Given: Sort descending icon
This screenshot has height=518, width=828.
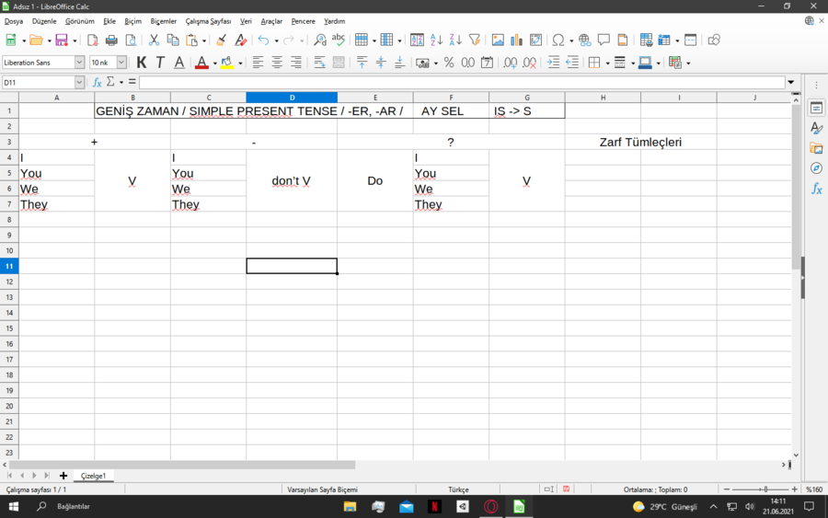Looking at the screenshot, I should coord(455,40).
